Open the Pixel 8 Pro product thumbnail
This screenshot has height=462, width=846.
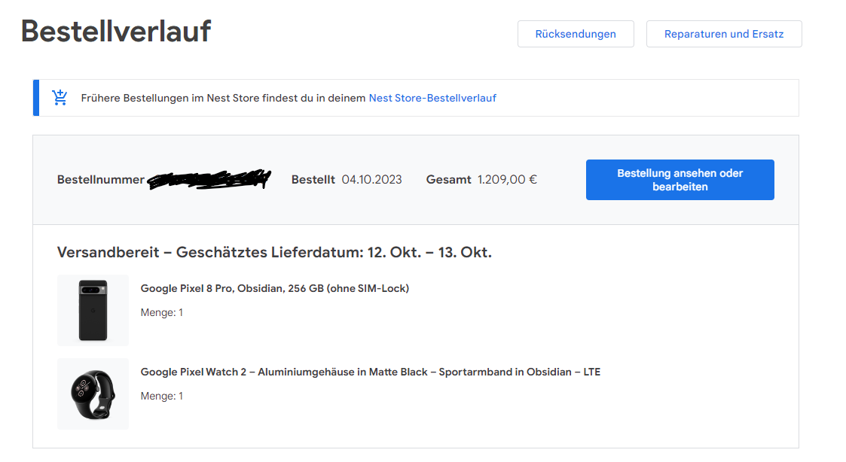93,311
